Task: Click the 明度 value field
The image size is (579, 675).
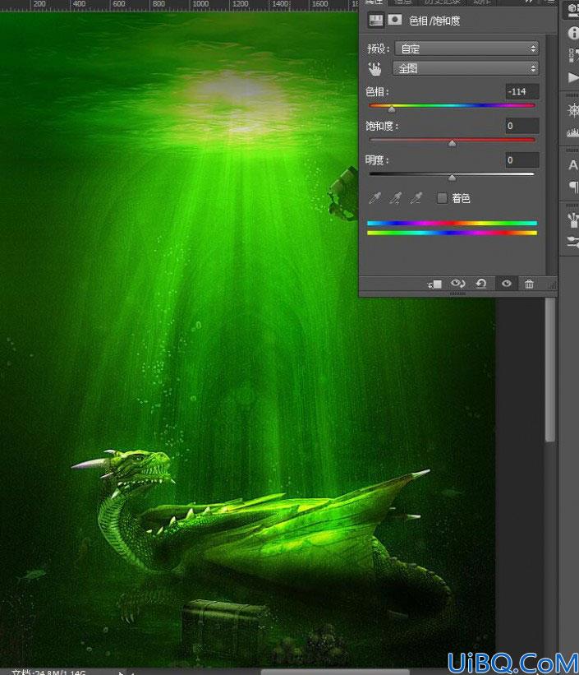Action: (x=522, y=160)
